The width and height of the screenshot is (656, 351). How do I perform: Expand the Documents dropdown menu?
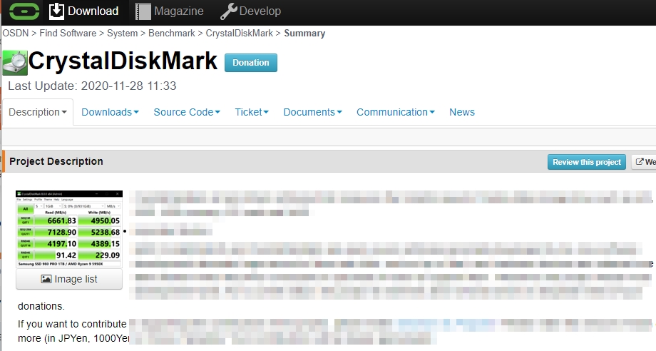[x=312, y=112]
